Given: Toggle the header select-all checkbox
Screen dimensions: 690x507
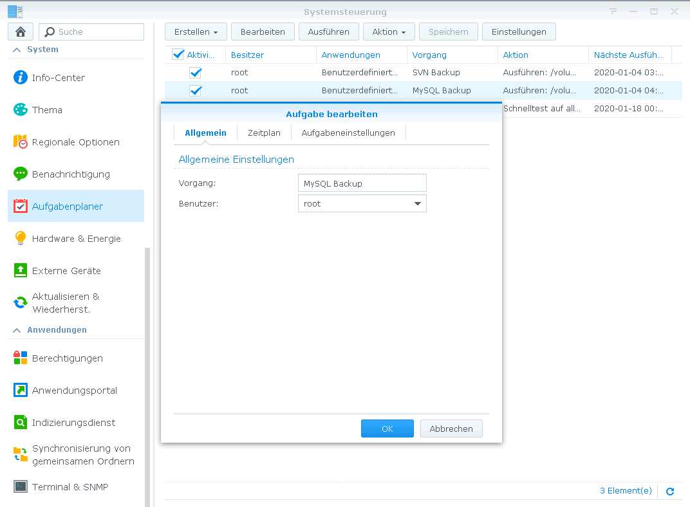Looking at the screenshot, I should [178, 55].
